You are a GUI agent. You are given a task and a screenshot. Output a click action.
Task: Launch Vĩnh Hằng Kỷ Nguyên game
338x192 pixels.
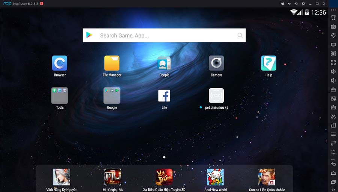pos(62,177)
